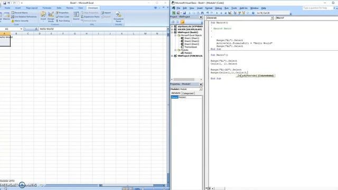Click View Code in Excel ribbon
The height and width of the screenshot is (190, 338).
pyautogui.click(x=62, y=16)
